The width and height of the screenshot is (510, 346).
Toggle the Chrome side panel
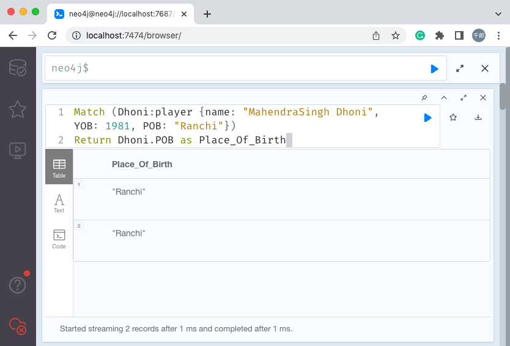tap(459, 35)
